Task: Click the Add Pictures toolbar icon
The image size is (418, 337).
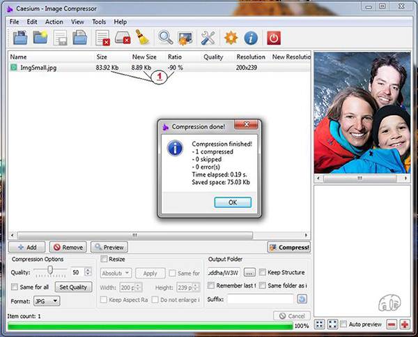Action: (20, 38)
